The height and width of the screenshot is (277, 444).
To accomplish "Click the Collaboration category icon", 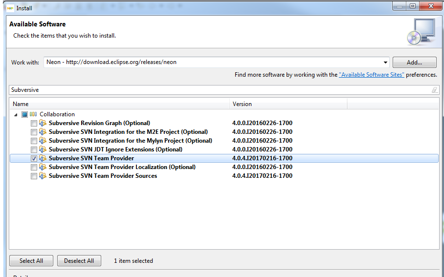I will [33, 114].
